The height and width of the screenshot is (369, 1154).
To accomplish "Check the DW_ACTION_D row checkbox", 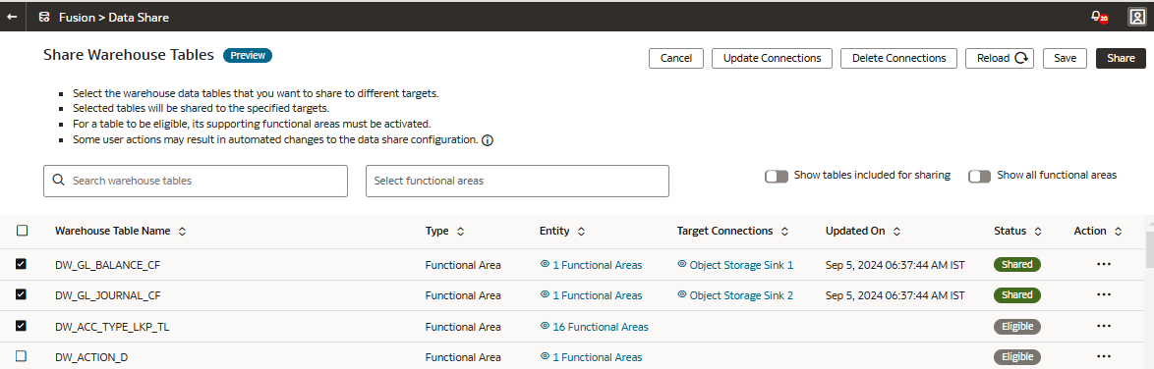I will click(22, 356).
